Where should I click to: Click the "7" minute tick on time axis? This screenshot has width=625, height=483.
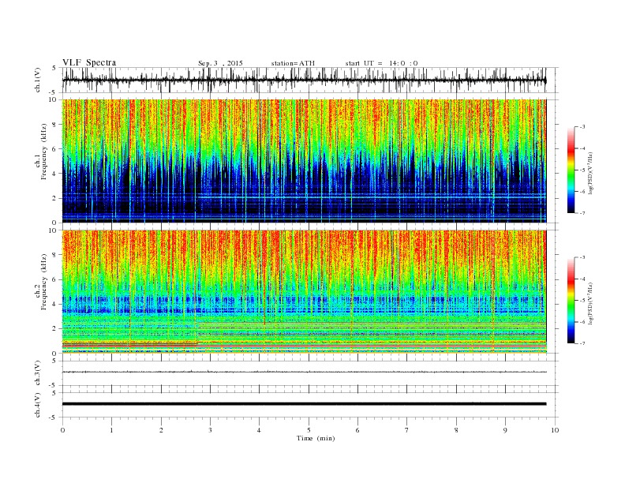click(x=407, y=430)
